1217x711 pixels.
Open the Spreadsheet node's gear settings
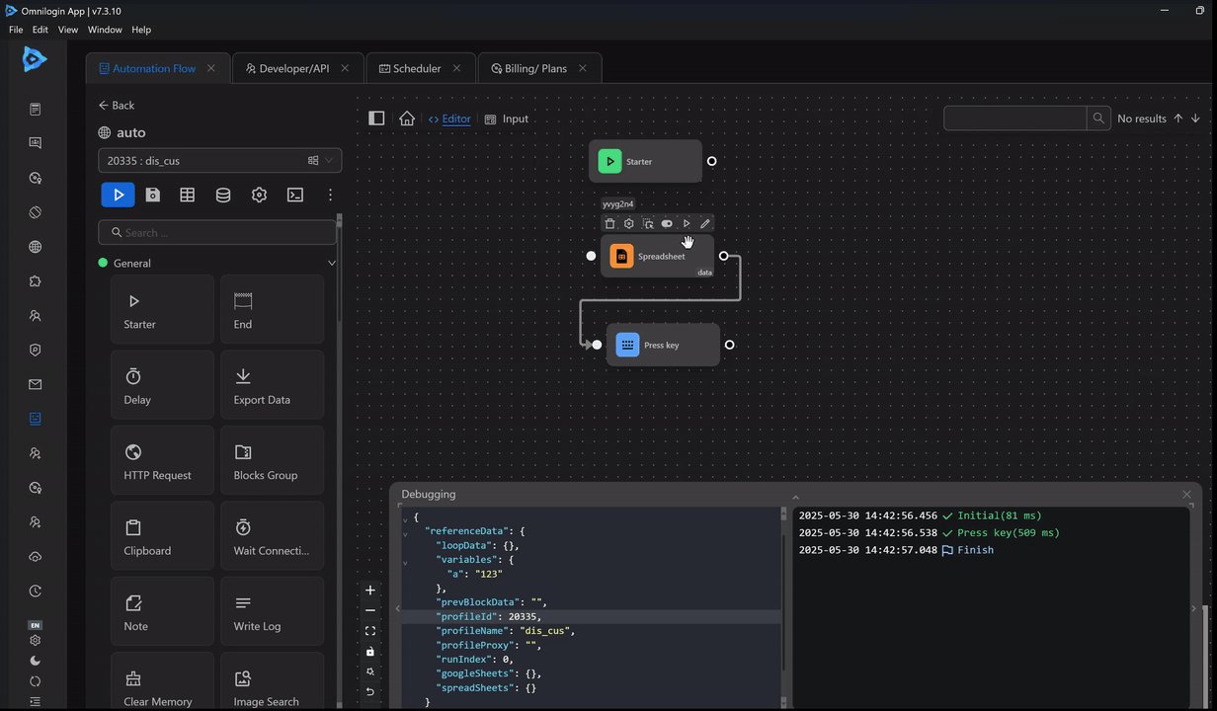coord(628,224)
